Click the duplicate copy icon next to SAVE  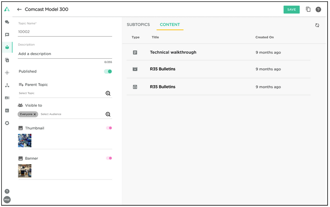click(x=308, y=9)
